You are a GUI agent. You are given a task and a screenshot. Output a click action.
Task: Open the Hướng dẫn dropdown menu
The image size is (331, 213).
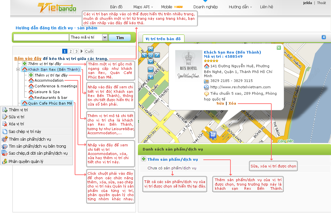[x=240, y=7]
